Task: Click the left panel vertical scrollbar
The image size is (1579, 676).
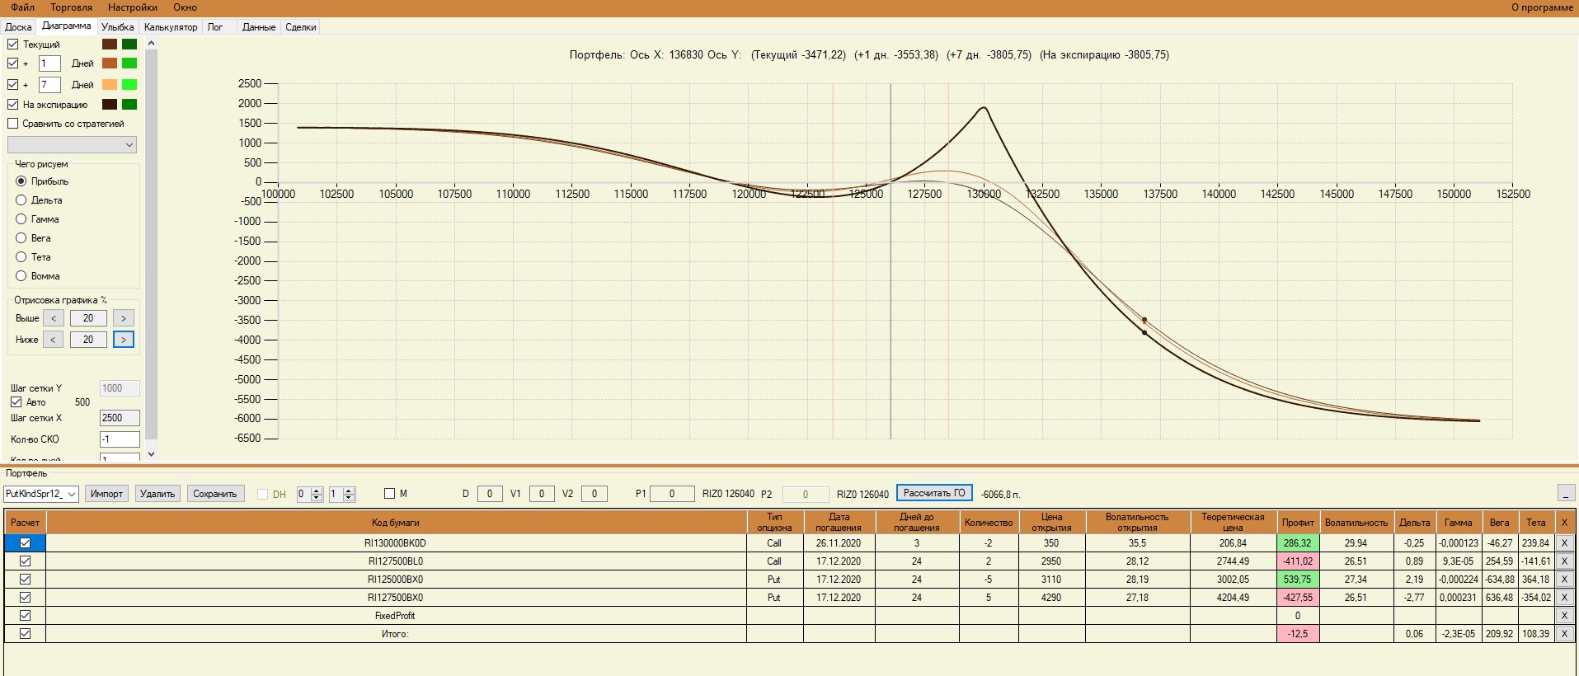Action: pyautogui.click(x=151, y=247)
